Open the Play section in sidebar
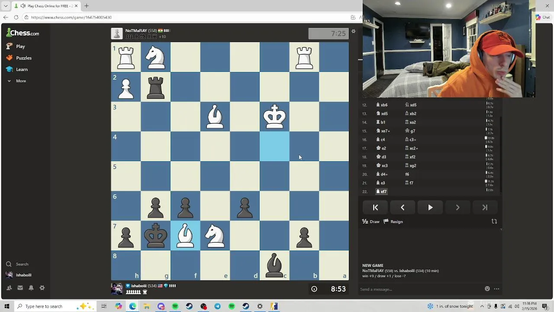Image resolution: width=554 pixels, height=312 pixels. (16, 46)
